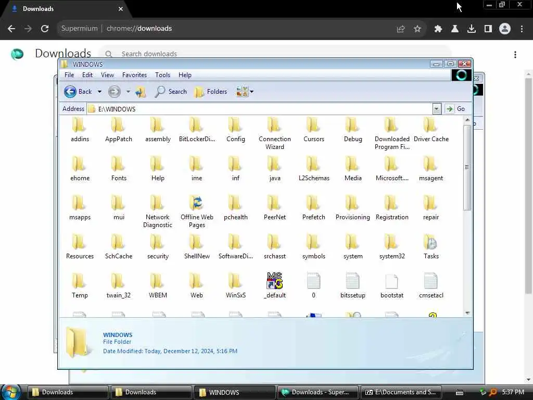The image size is (533, 400).
Task: Select the bitssetup file
Action: [x=353, y=286]
